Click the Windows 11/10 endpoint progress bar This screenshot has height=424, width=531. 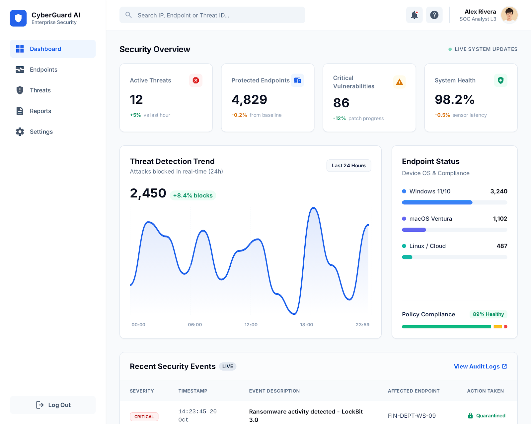point(454,202)
